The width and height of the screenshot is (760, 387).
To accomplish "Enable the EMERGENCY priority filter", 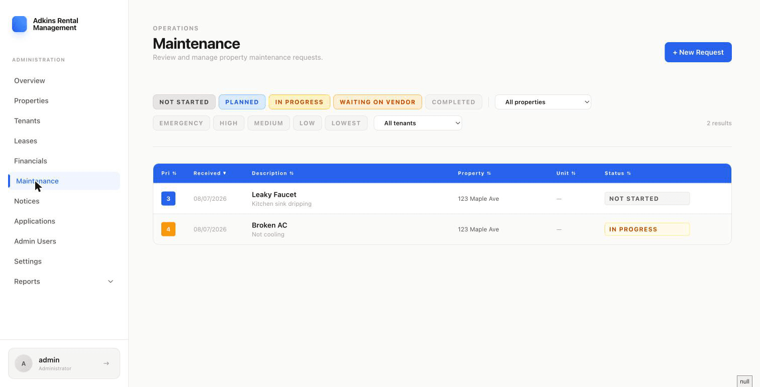I will click(x=181, y=123).
